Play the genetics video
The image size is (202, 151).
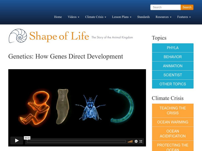17,140
